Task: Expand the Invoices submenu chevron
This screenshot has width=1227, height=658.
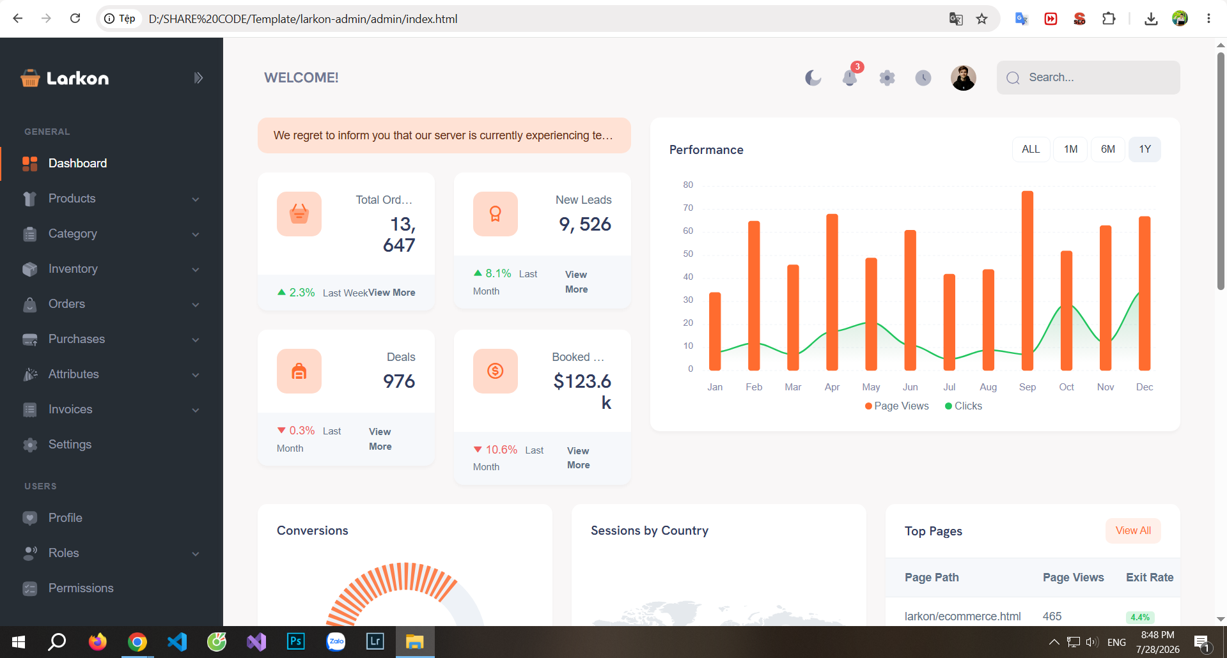Action: pyautogui.click(x=196, y=410)
